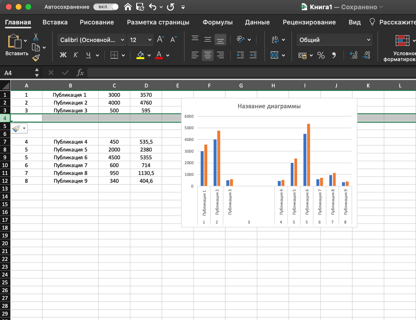This screenshot has height=320, width=416.
Task: Increase the cell indent
Action: click(253, 55)
